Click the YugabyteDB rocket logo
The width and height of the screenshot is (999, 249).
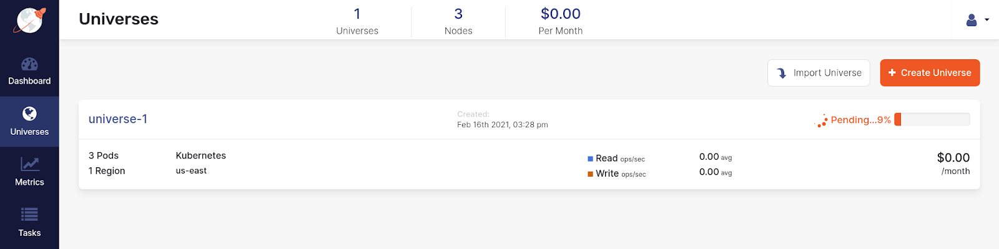coord(30,20)
